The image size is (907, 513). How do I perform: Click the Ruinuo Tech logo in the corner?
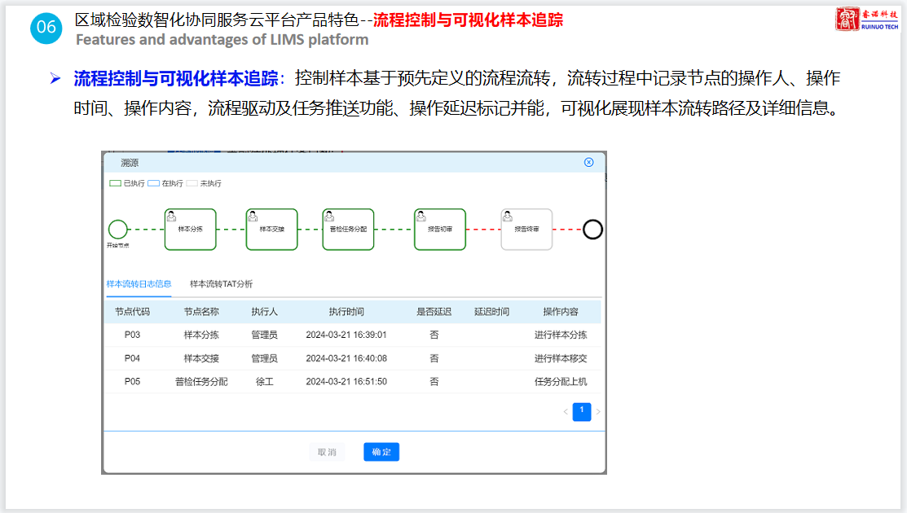click(867, 20)
